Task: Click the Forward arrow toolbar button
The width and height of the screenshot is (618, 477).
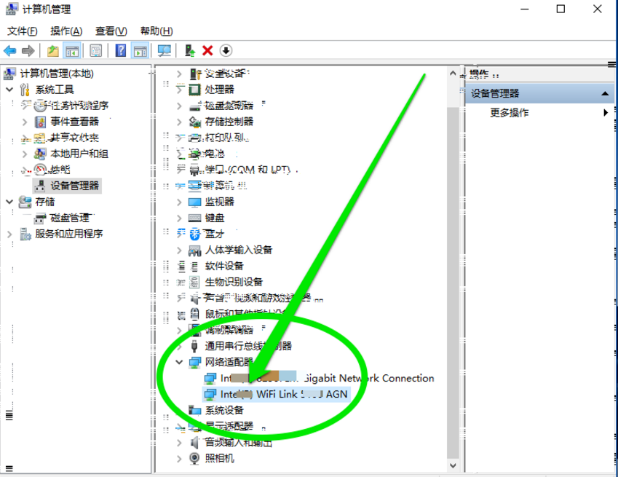Action: coord(28,50)
